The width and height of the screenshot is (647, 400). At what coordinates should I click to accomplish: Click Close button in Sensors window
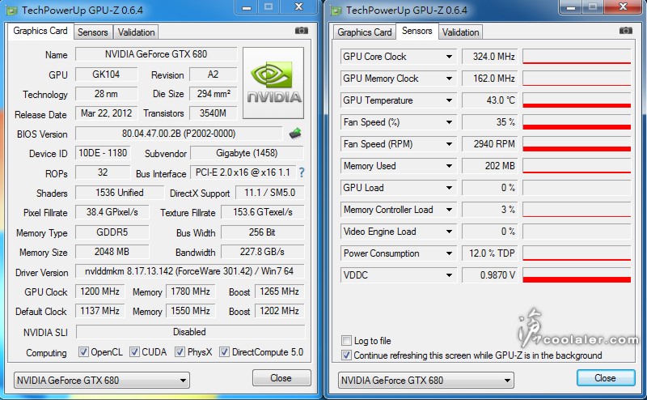tap(605, 378)
